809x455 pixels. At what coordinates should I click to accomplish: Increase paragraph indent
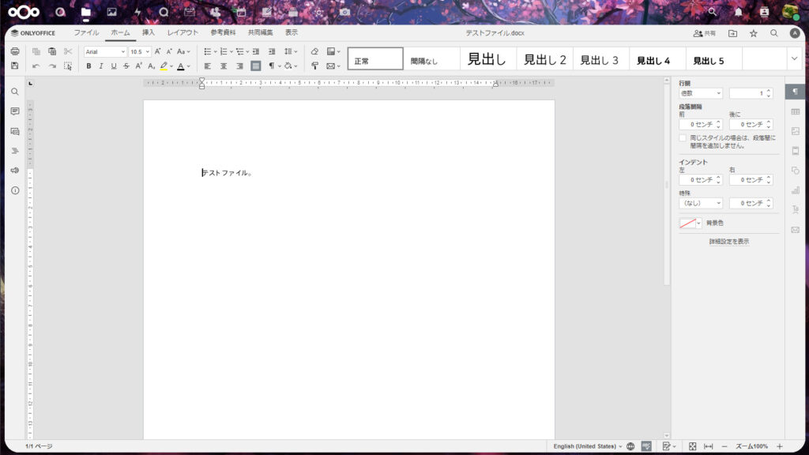click(x=272, y=51)
